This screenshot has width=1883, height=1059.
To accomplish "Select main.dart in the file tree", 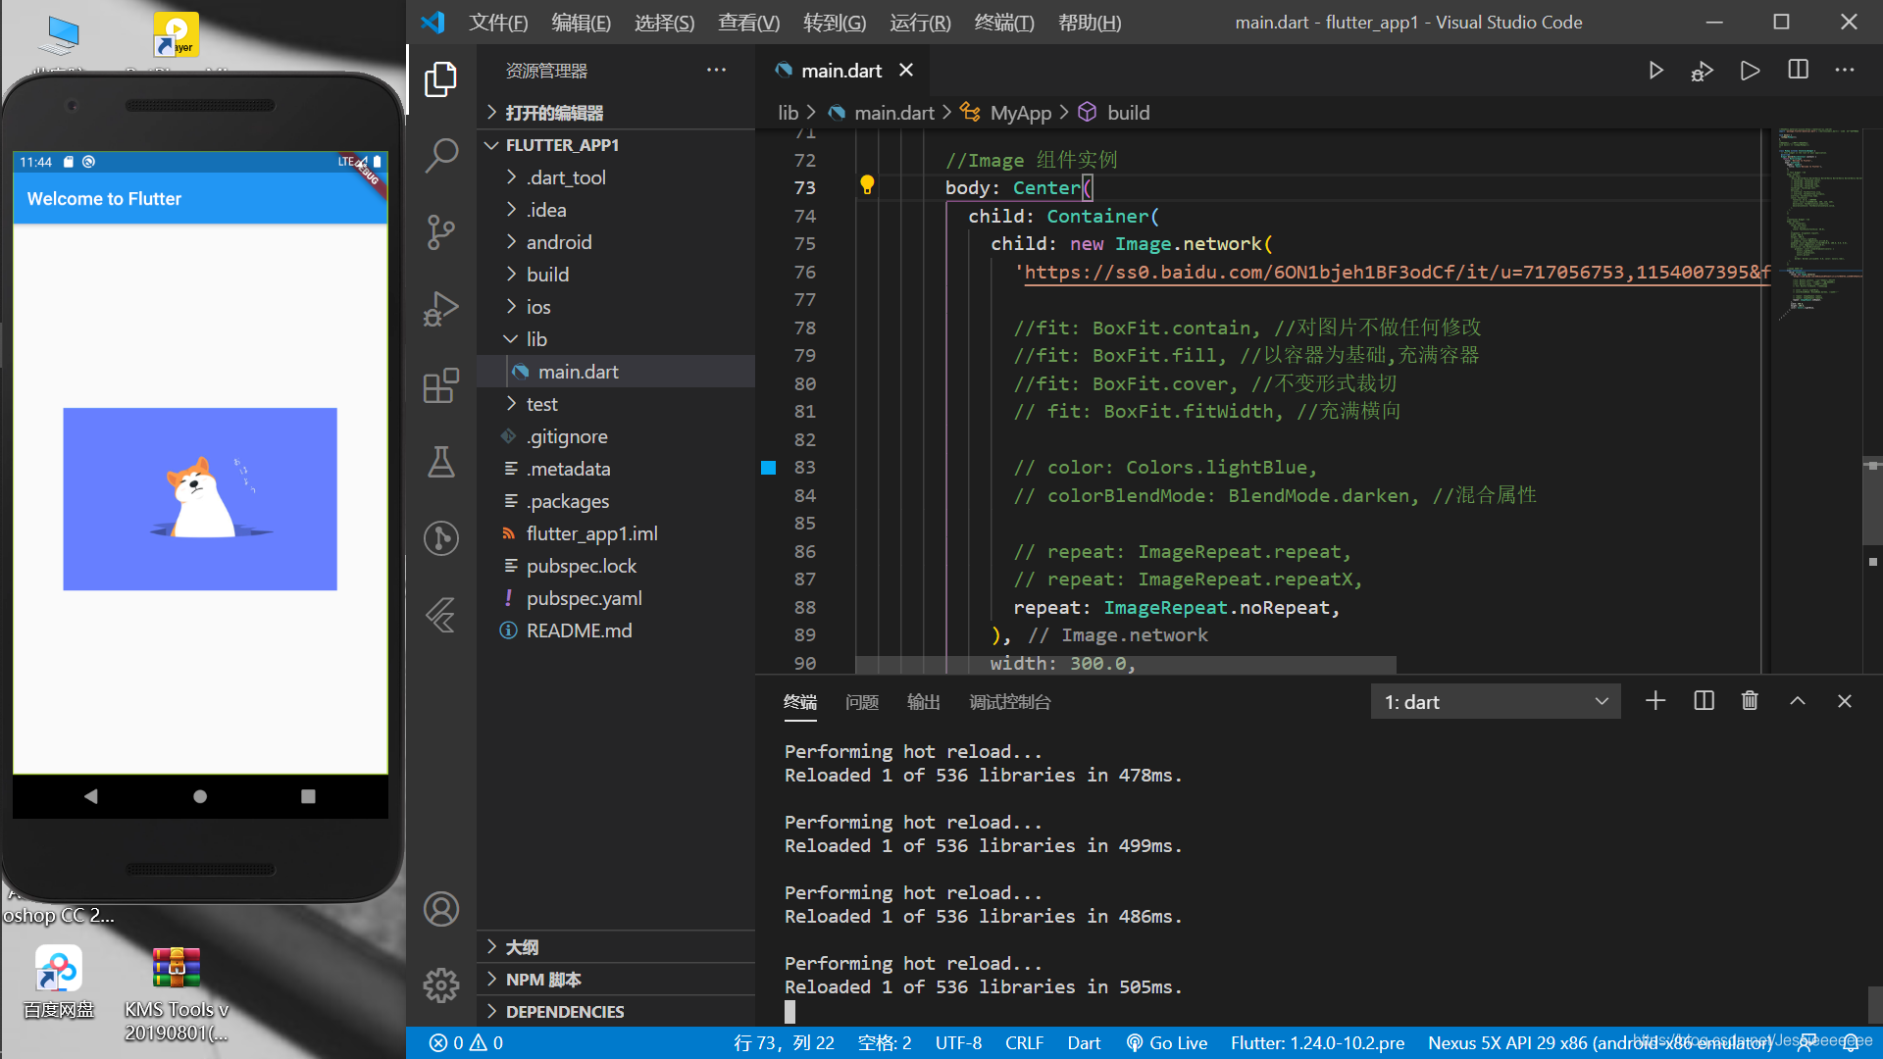I will [615, 372].
